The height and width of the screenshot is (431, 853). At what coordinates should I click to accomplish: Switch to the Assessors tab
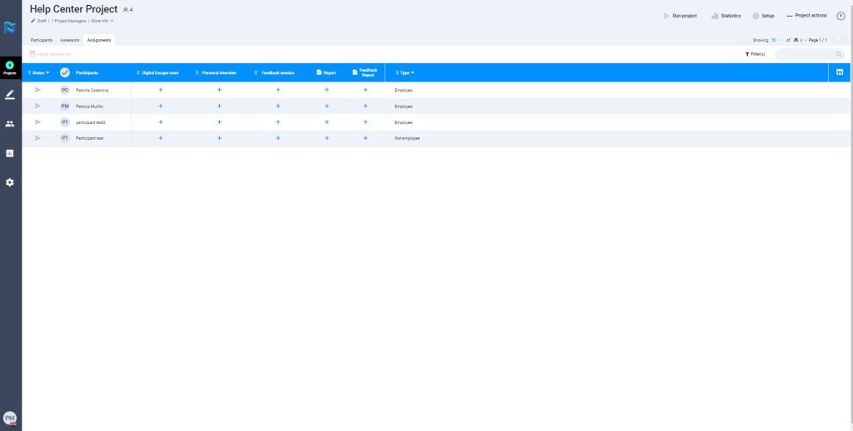pos(70,39)
